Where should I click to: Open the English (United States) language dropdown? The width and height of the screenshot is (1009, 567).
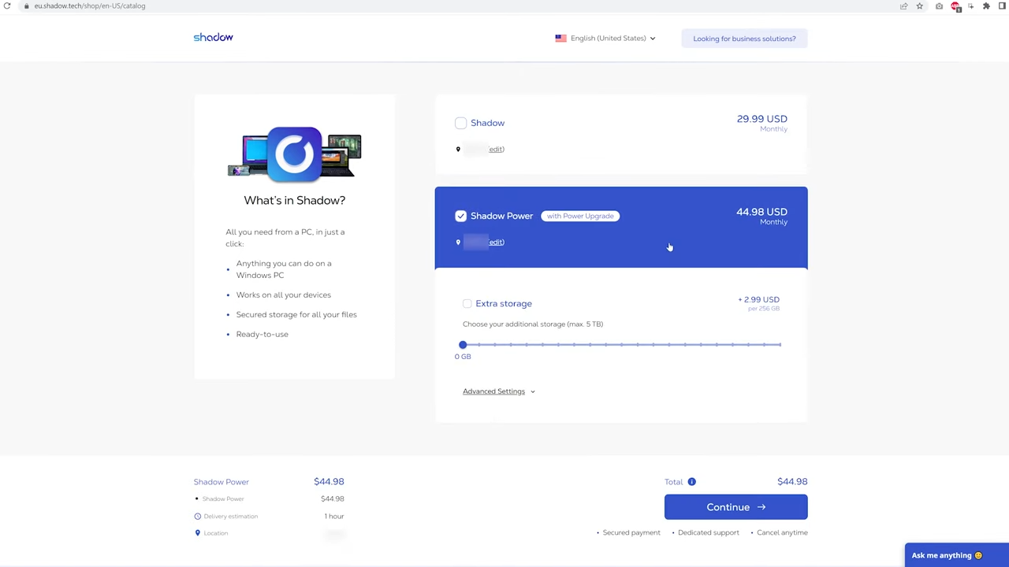(605, 38)
